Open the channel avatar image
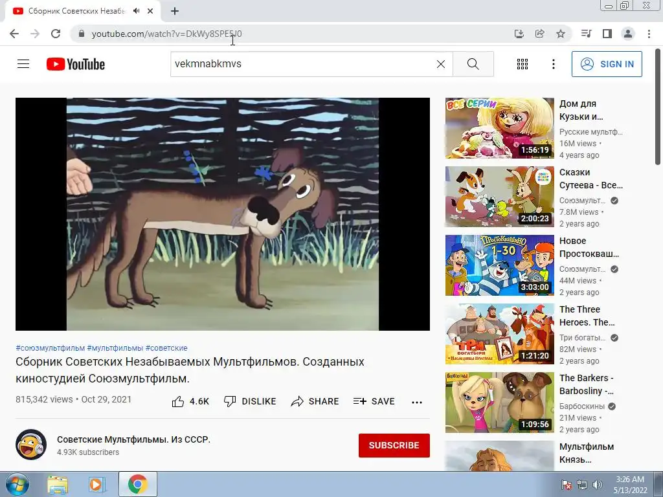Screen dimensions: 663x497 [31, 445]
